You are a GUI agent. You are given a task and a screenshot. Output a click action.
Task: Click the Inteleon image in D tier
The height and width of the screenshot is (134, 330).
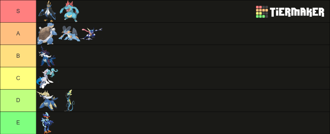point(70,101)
